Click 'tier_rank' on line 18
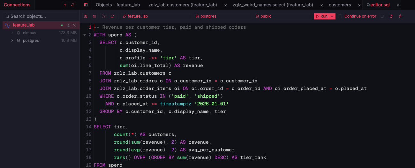The image size is (415, 168). coord(253,157)
